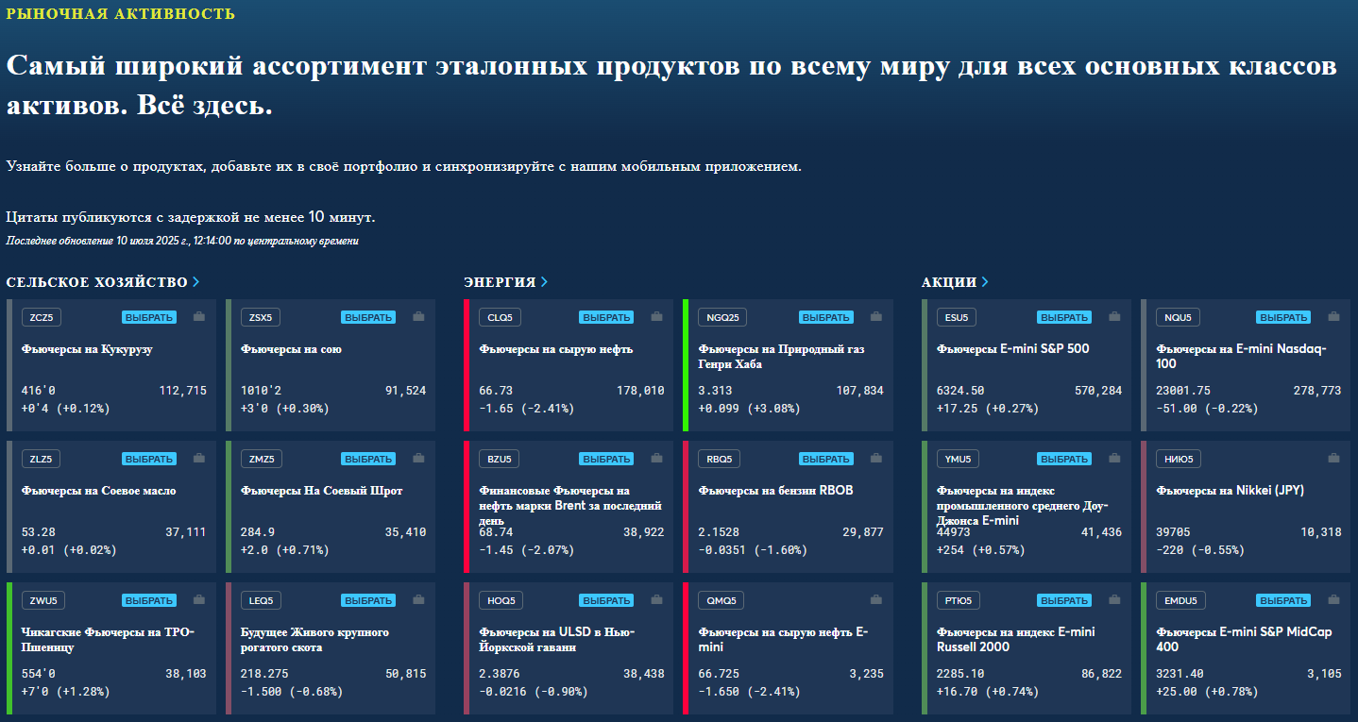Click the price 23001.75 on NQU5 card
The image size is (1358, 722).
pos(1184,391)
